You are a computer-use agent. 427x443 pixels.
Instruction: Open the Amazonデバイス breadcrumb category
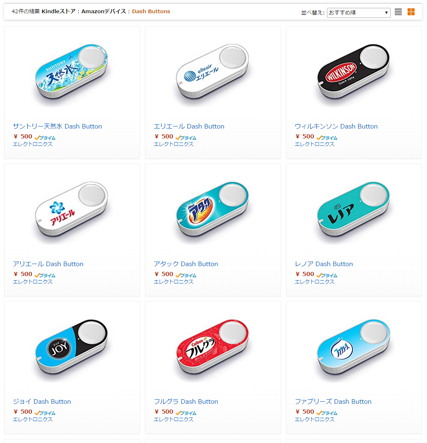pos(104,11)
